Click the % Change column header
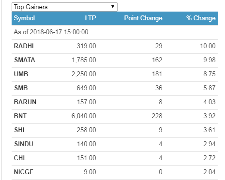Viewport: 225px width, 180px height. (x=201, y=18)
